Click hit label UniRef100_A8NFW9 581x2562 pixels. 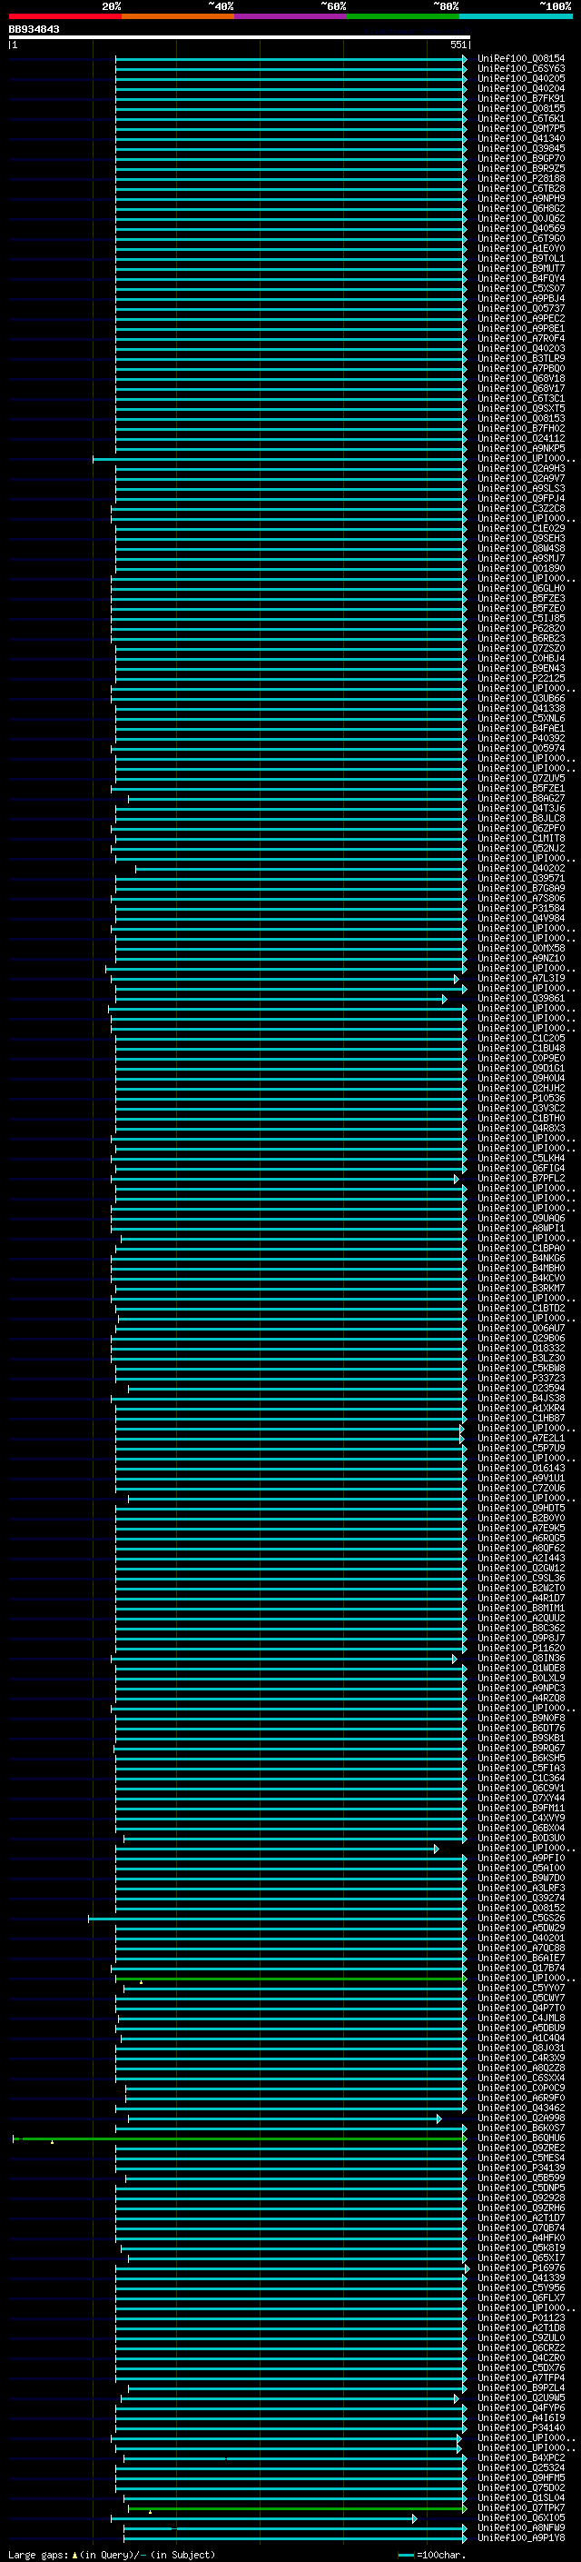tap(520, 2527)
